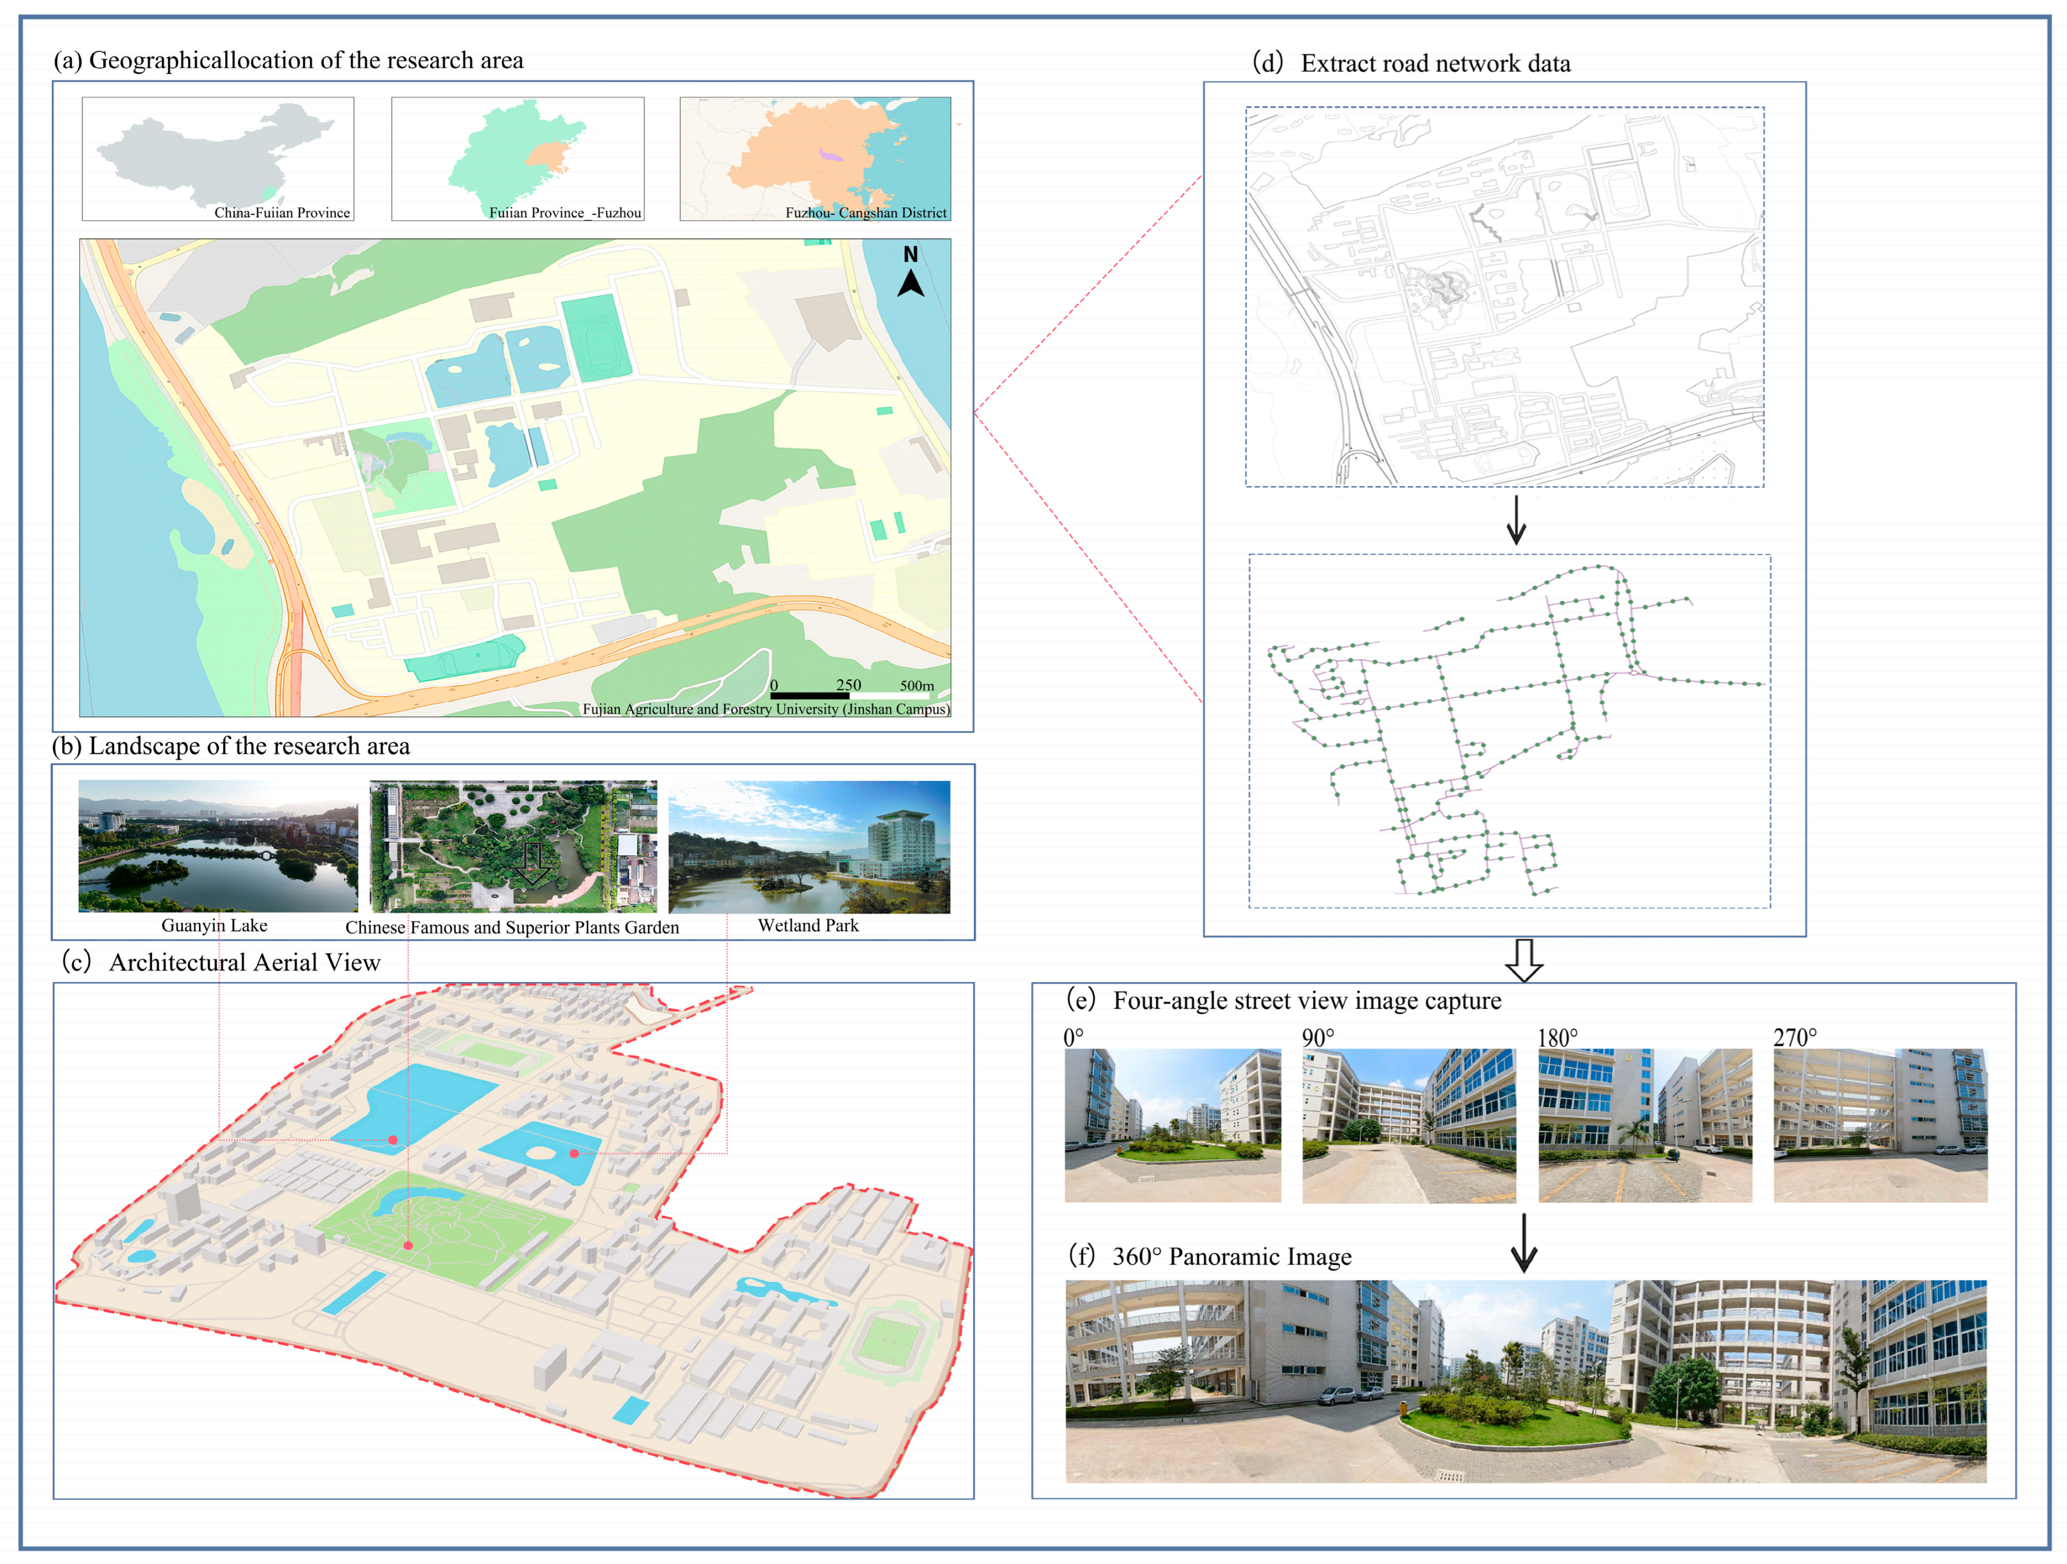Click the red marker on the oval lake
Viewport: 2067px width, 1564px height.
tap(574, 1154)
